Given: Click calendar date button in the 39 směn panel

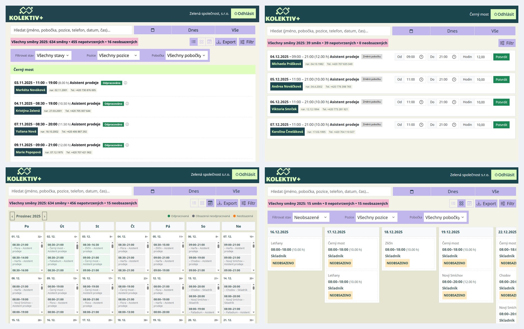Looking at the screenshot, I should click(411, 31).
